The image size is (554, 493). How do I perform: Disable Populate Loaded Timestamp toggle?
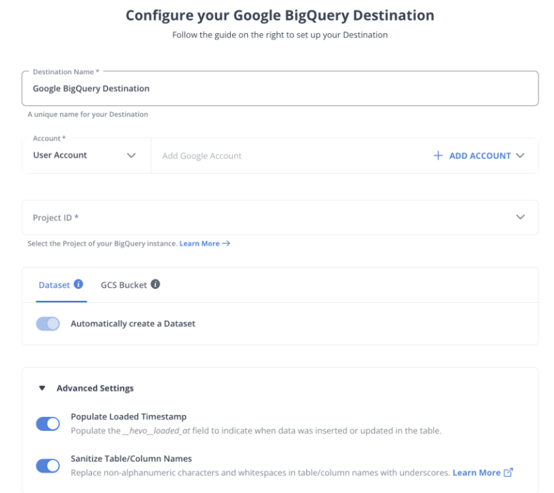(x=48, y=424)
